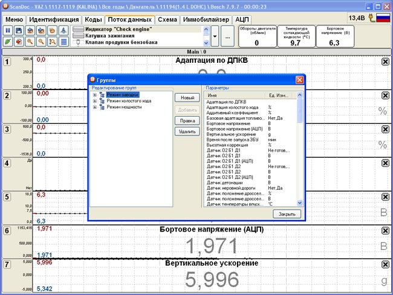Image resolution: width=393 pixels, height=295 pixels.
Task: Click the Russian flag language icon
Action: [x=383, y=18]
